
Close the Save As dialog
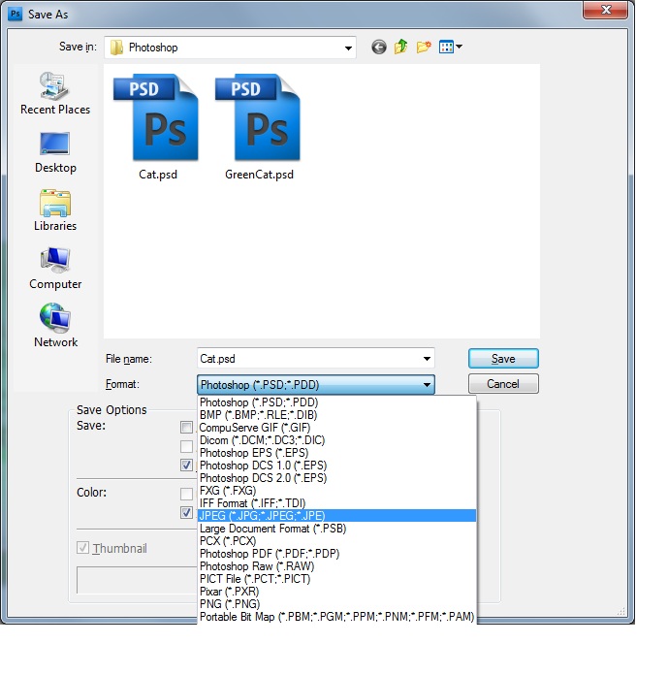pos(605,10)
